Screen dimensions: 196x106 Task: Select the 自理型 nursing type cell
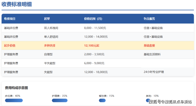(48, 54)
